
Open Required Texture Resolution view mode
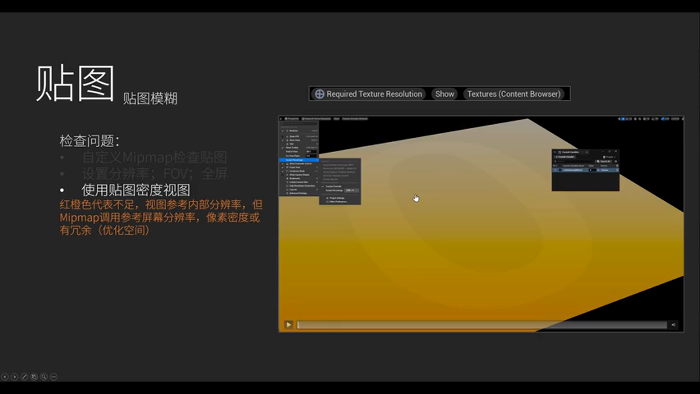[x=369, y=94]
